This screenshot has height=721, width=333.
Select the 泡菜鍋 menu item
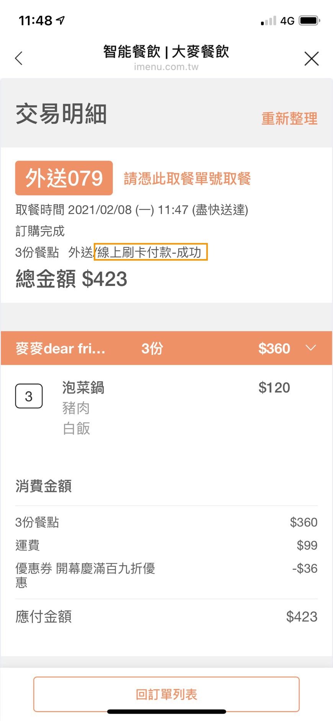(83, 388)
